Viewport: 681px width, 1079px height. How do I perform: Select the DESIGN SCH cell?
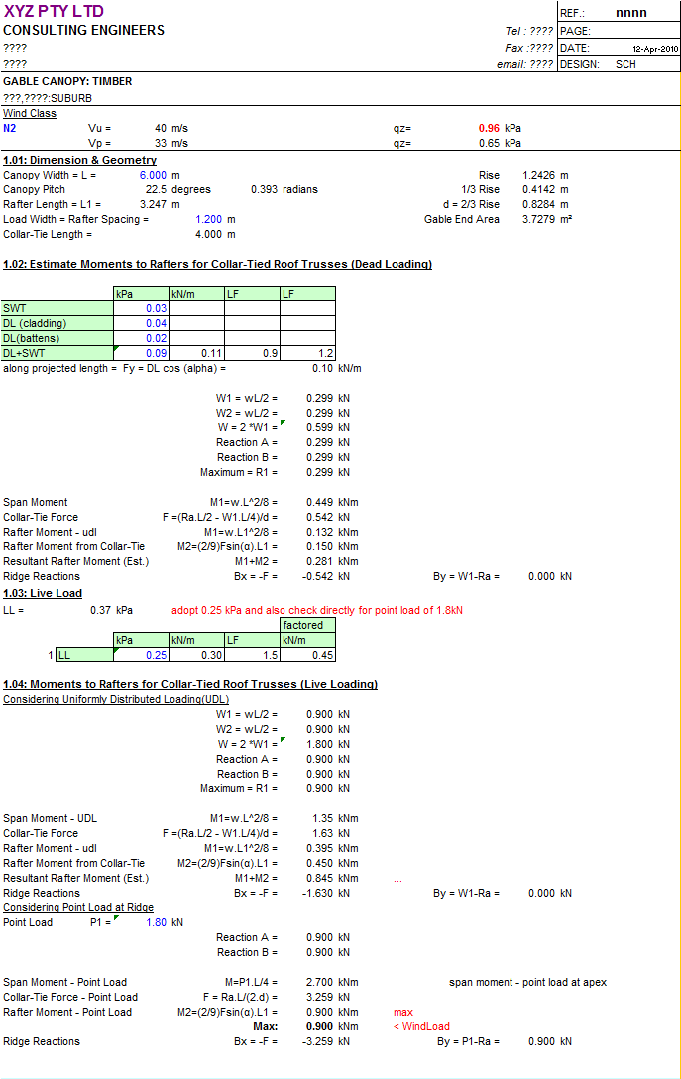625,64
